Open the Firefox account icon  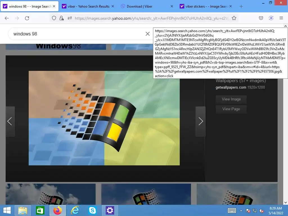[271, 18]
